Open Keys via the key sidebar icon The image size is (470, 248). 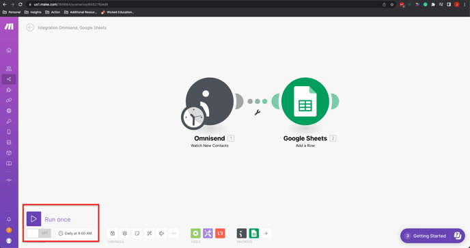(9, 121)
